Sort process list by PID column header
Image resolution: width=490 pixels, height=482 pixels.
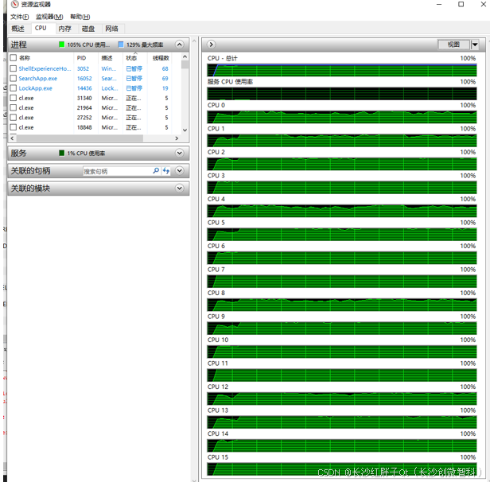83,58
